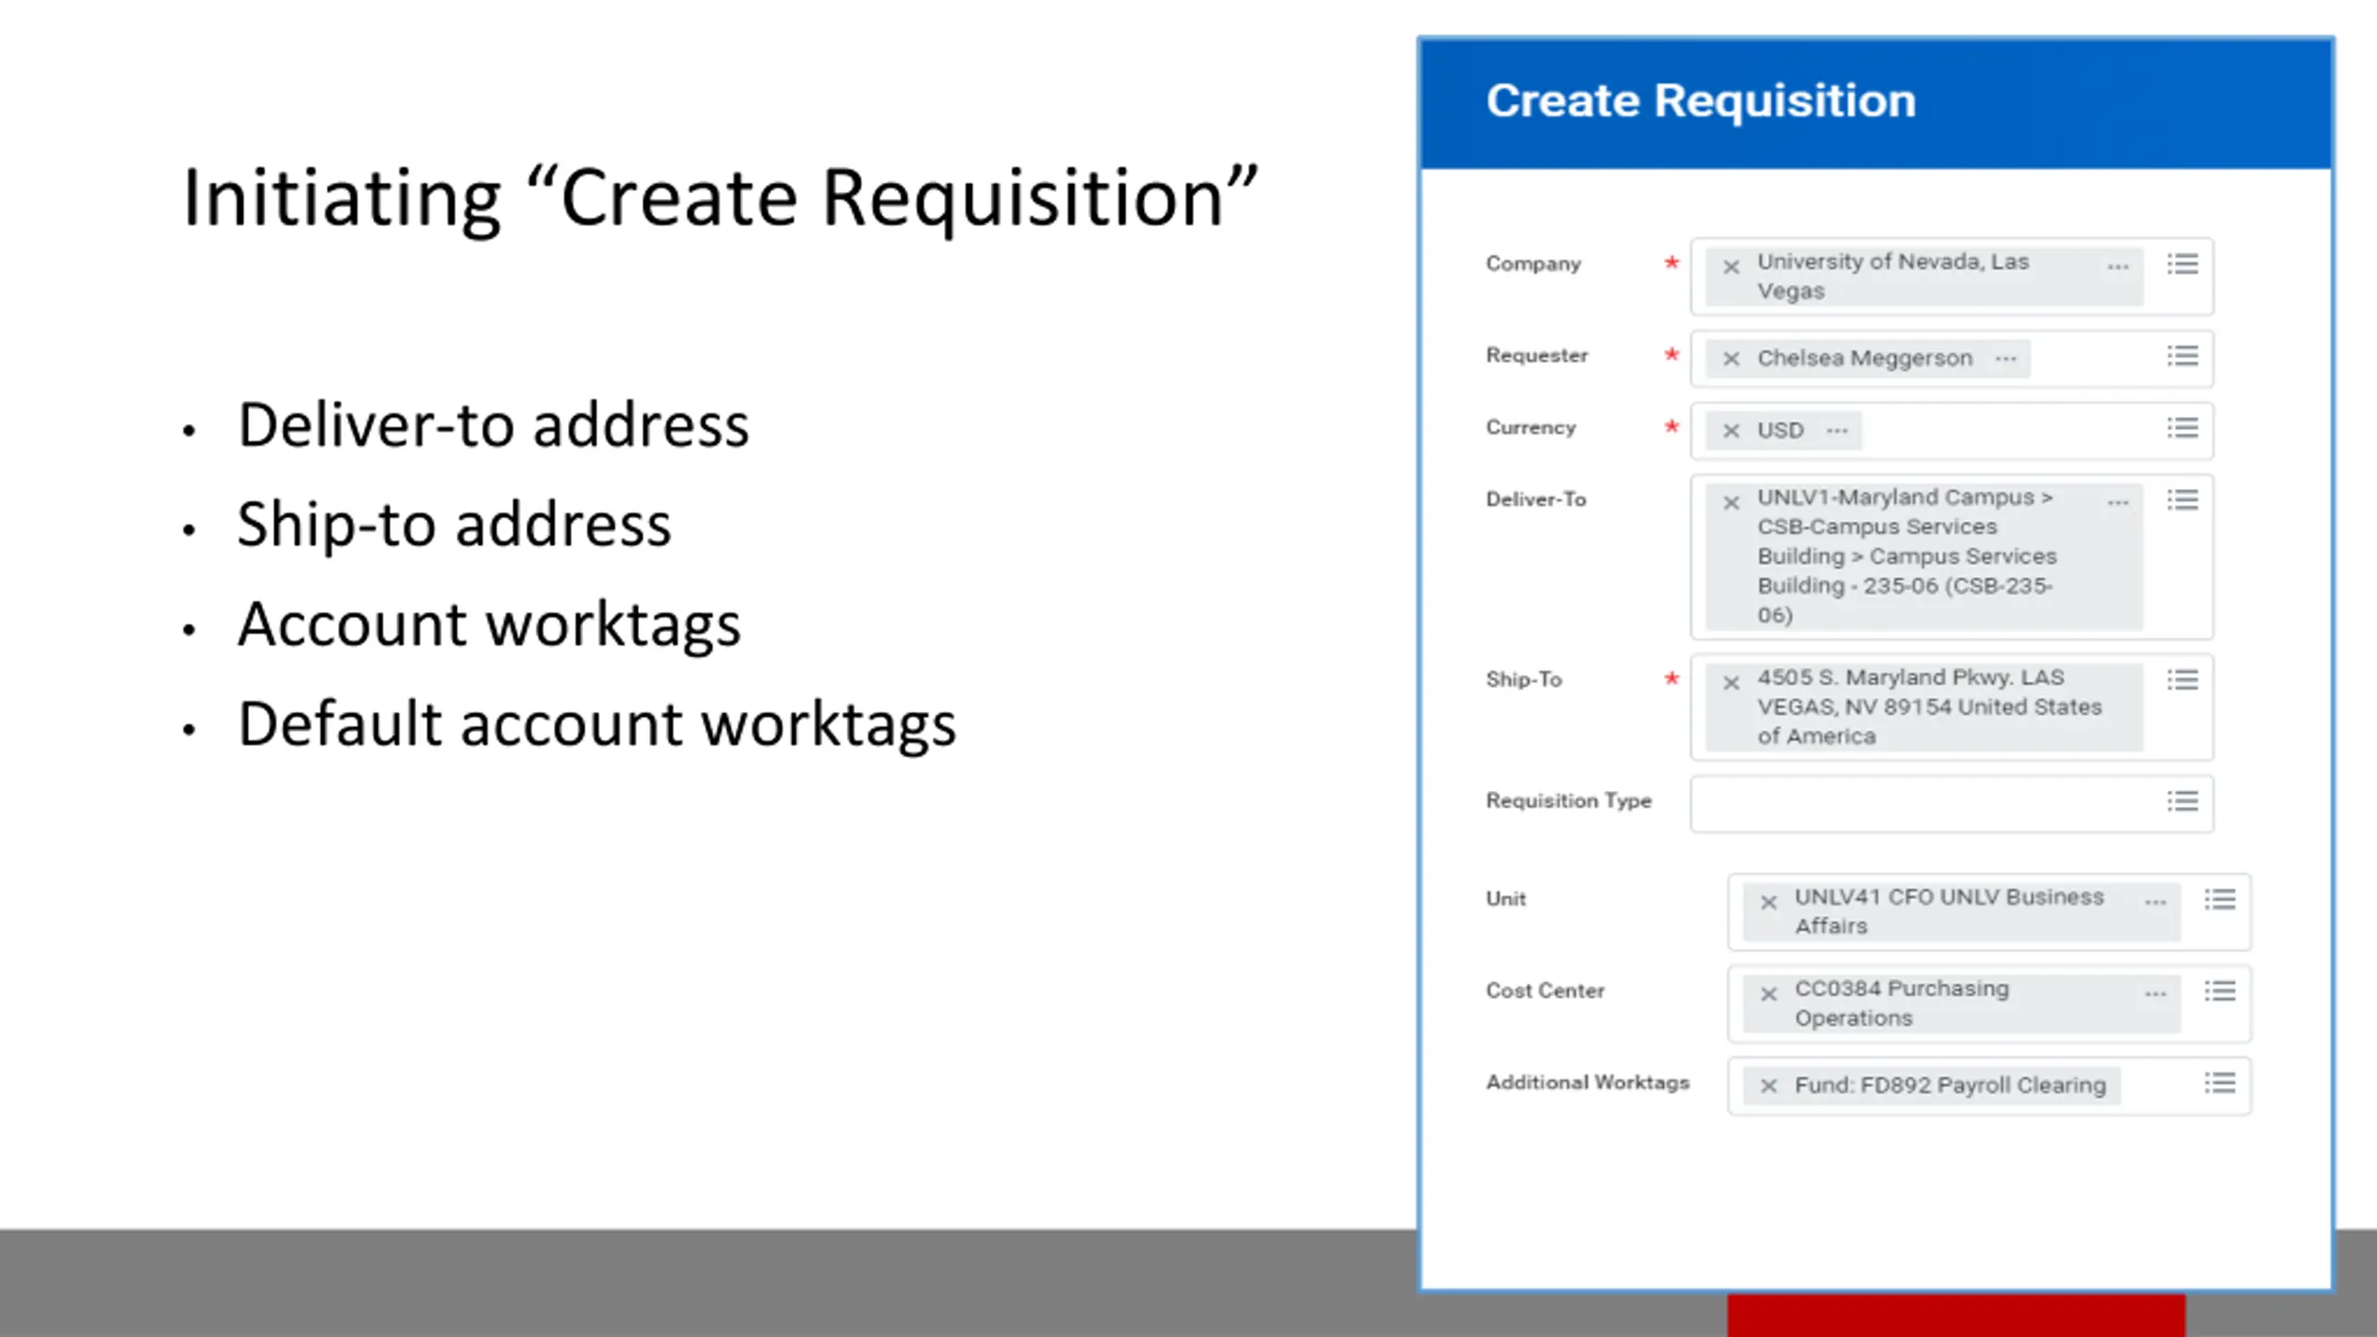
Task: Remove the Ship-To address value
Action: [1731, 683]
